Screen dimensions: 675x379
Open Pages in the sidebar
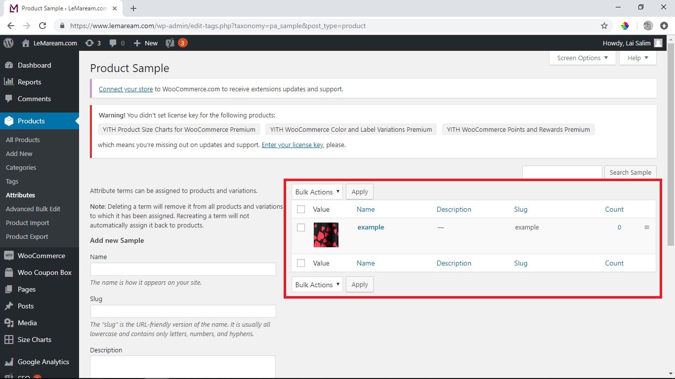[x=40, y=289]
